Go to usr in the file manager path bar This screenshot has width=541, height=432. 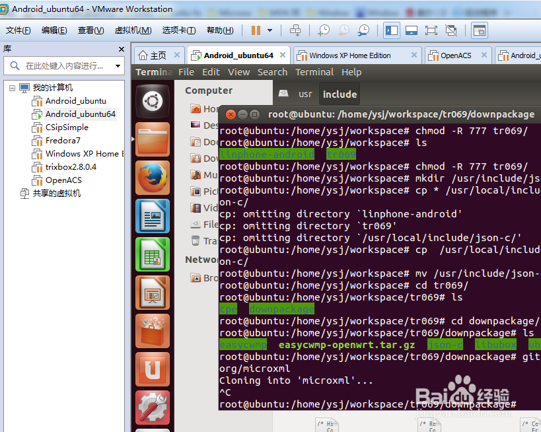pos(305,94)
